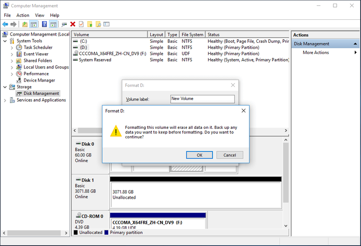This screenshot has width=361, height=246.
Task: Toggle the Show/Hide Console Tree icon
Action: pyautogui.click(x=33, y=24)
